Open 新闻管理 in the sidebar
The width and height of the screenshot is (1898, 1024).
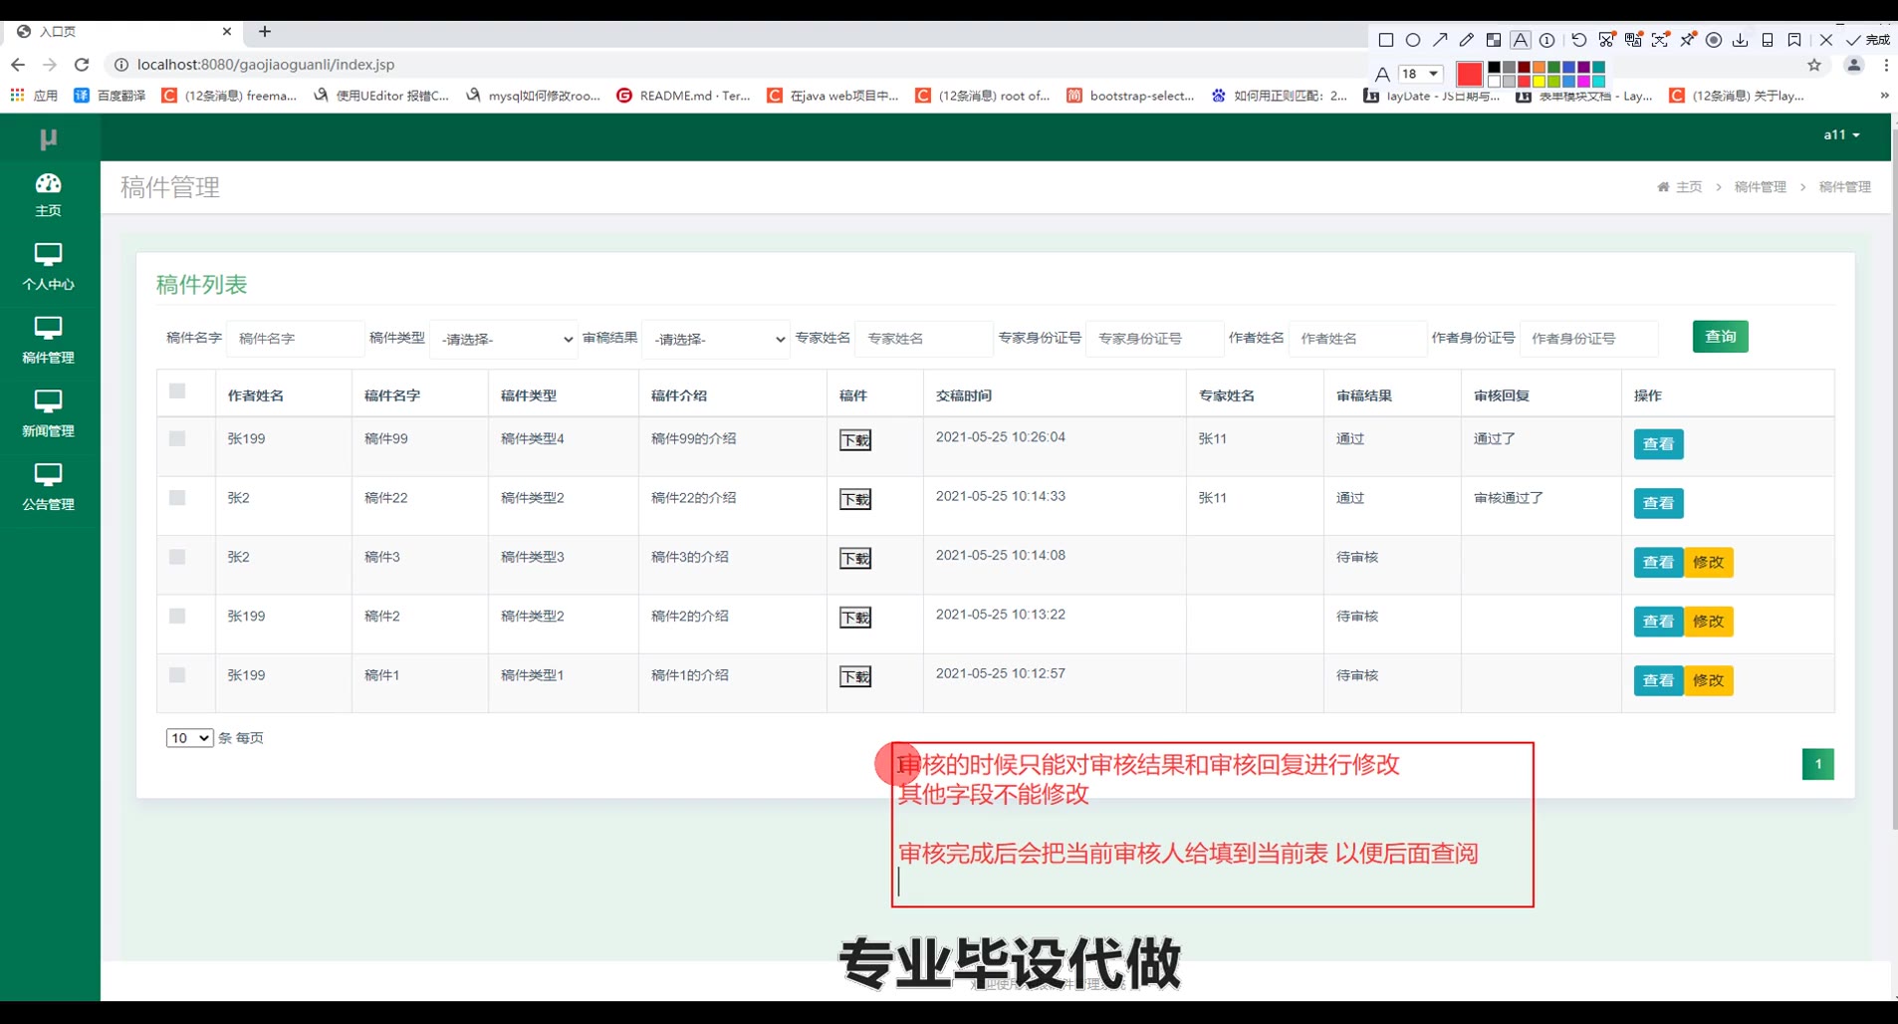(48, 414)
